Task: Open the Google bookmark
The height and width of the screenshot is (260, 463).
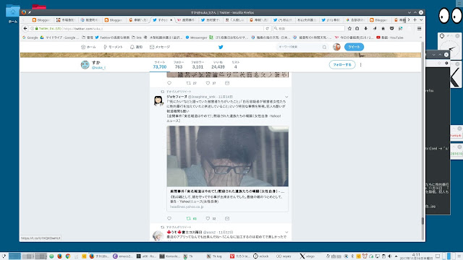Action: pyautogui.click(x=30, y=38)
